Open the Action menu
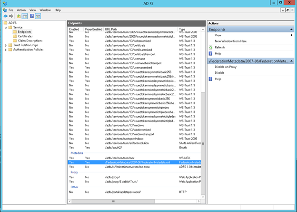This screenshot has width=297, height=212. coord(21,10)
